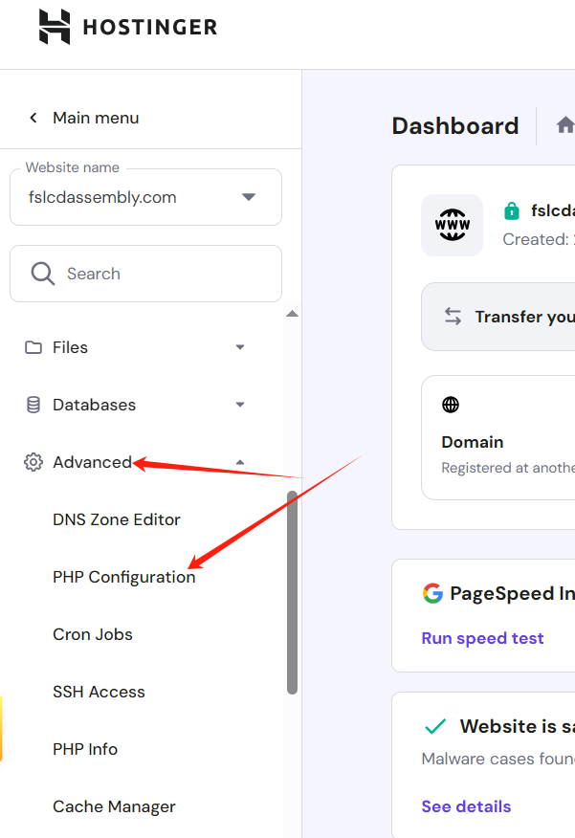Click the Databases stack icon

(x=33, y=405)
